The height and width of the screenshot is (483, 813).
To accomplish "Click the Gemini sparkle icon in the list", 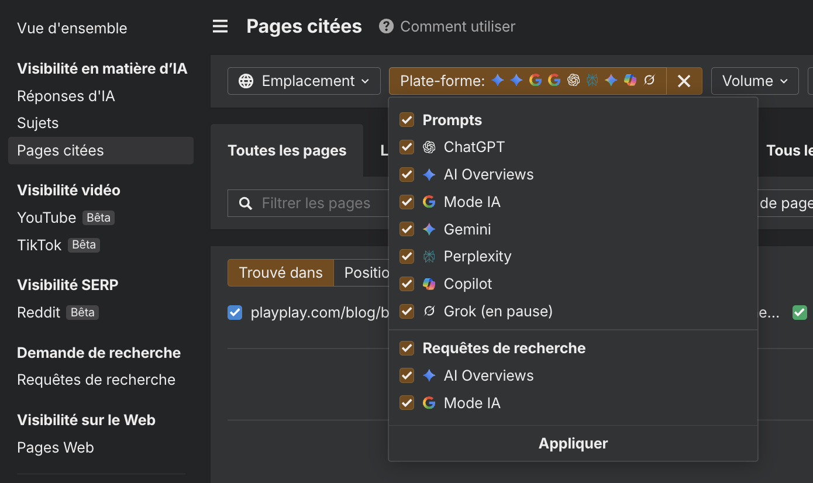I will (429, 229).
